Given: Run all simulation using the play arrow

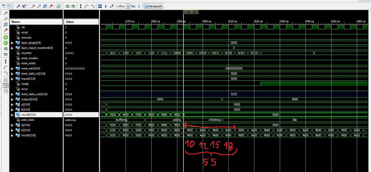Looking at the screenshot, I should click(x=106, y=6).
